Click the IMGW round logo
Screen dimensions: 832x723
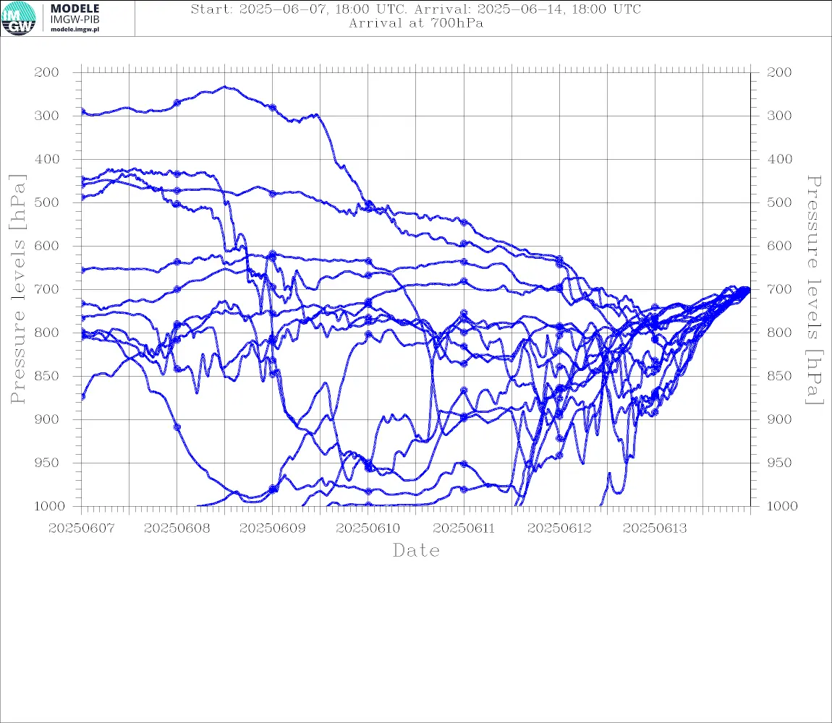19,19
